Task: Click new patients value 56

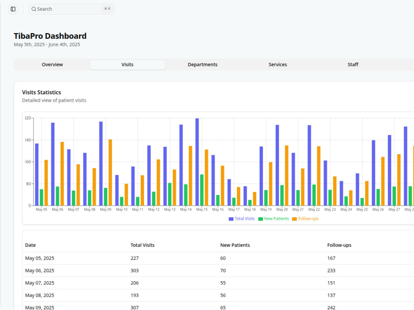Action: [x=223, y=296]
